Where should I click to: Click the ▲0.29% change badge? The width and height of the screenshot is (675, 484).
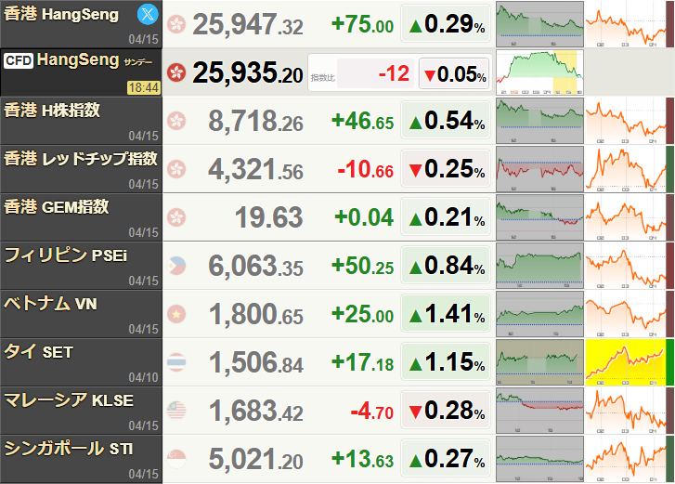coord(446,23)
